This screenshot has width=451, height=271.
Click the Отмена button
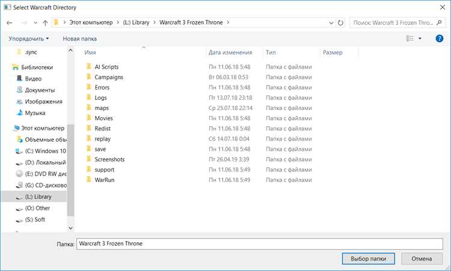[x=422, y=258]
